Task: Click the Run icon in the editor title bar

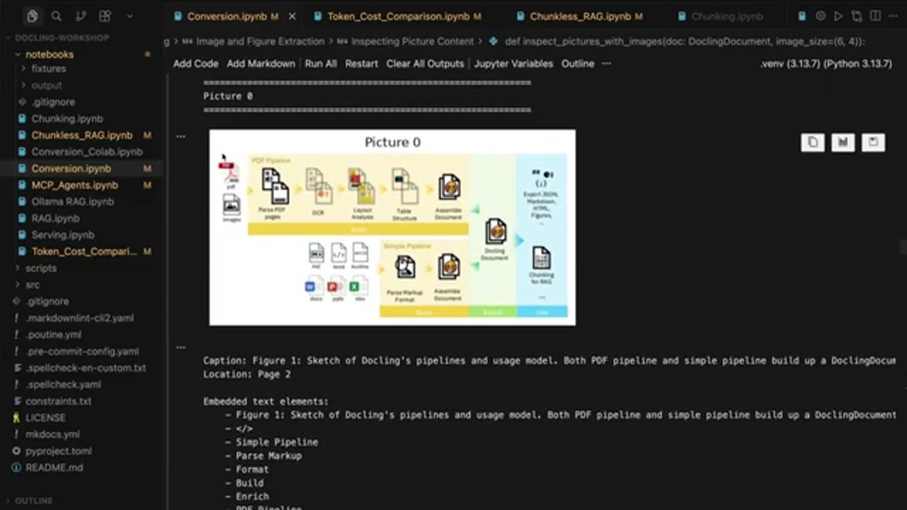Action: 838,16
